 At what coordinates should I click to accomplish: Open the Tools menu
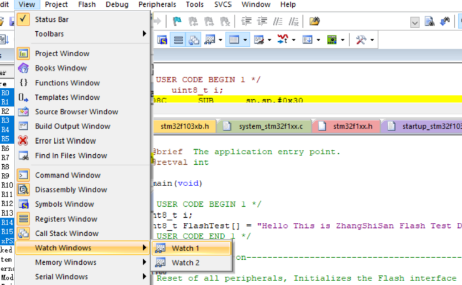194,5
